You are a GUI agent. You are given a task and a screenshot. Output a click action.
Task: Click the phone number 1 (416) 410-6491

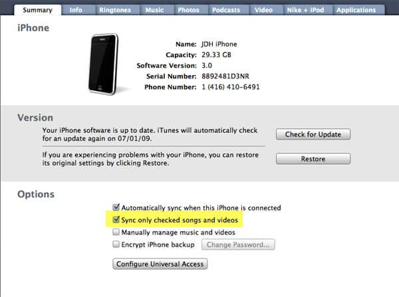click(x=231, y=87)
